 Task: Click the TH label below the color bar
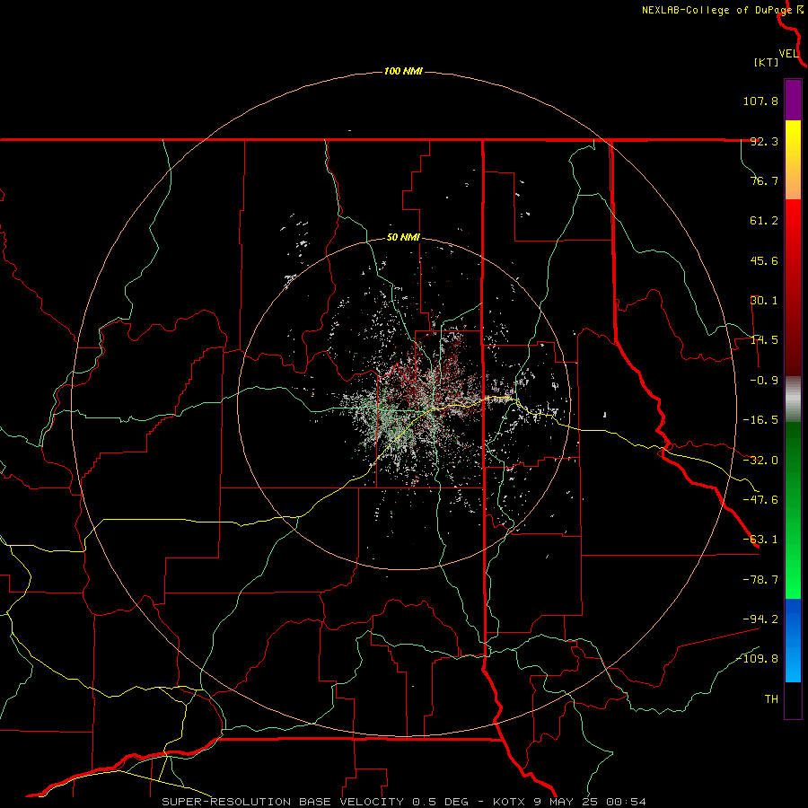[771, 698]
